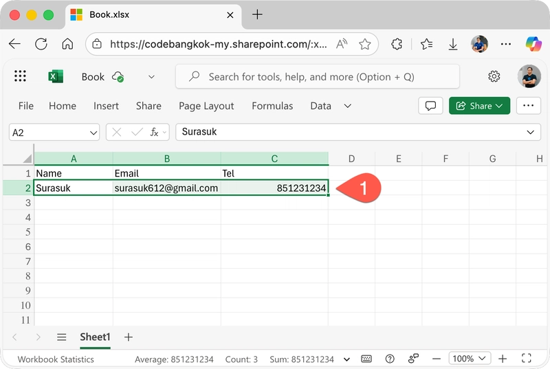Click the Select All corner triangle
This screenshot has width=550, height=369.
(28, 159)
